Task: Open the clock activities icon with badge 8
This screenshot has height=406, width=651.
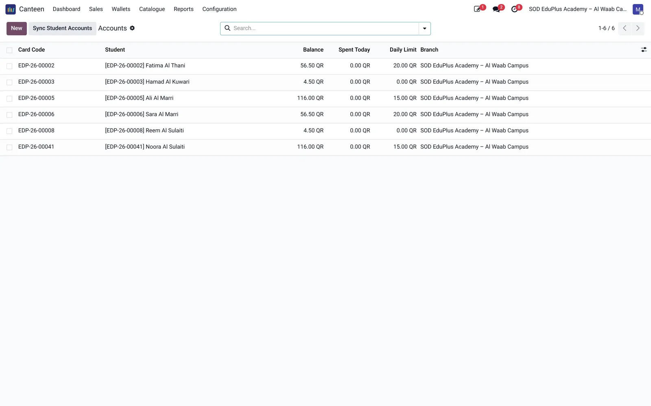Action: tap(515, 9)
